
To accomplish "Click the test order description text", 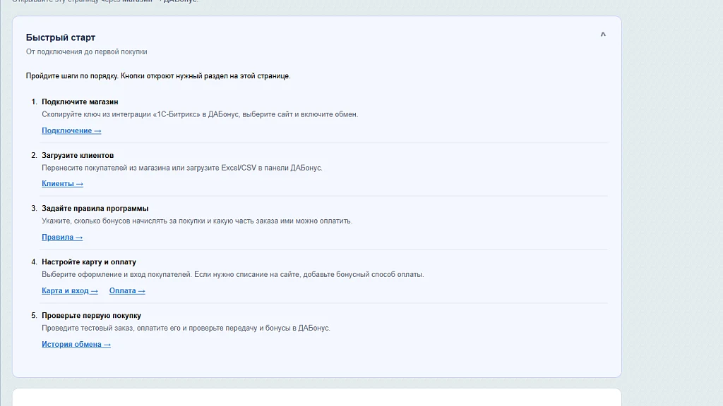I will point(186,328).
